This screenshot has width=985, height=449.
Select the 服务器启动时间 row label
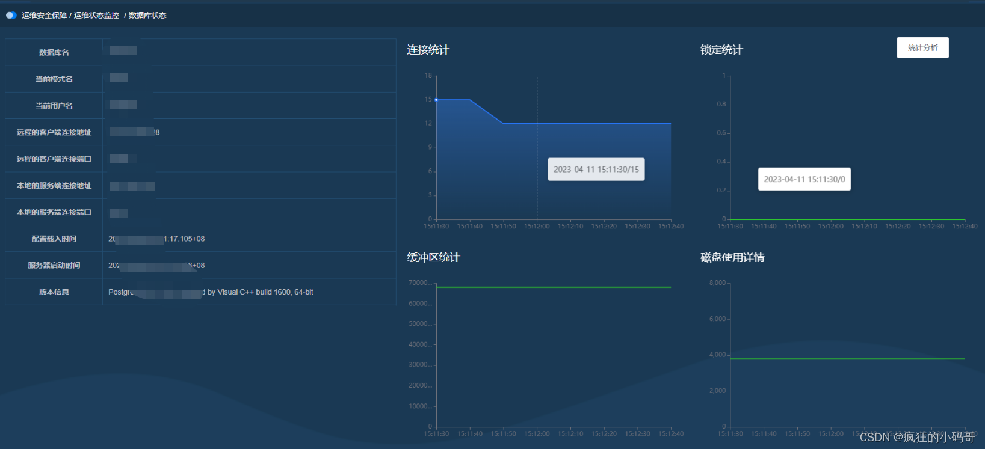54,265
